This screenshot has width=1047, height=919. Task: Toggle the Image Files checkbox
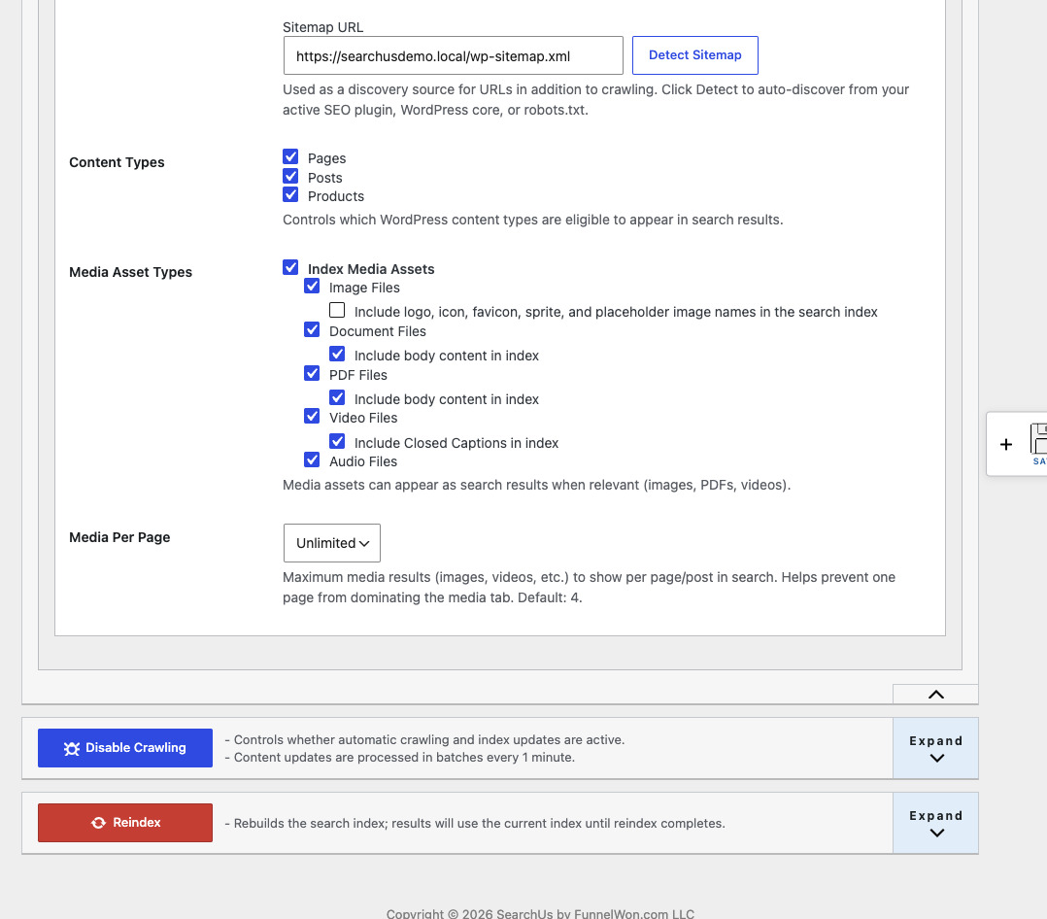pyautogui.click(x=312, y=287)
